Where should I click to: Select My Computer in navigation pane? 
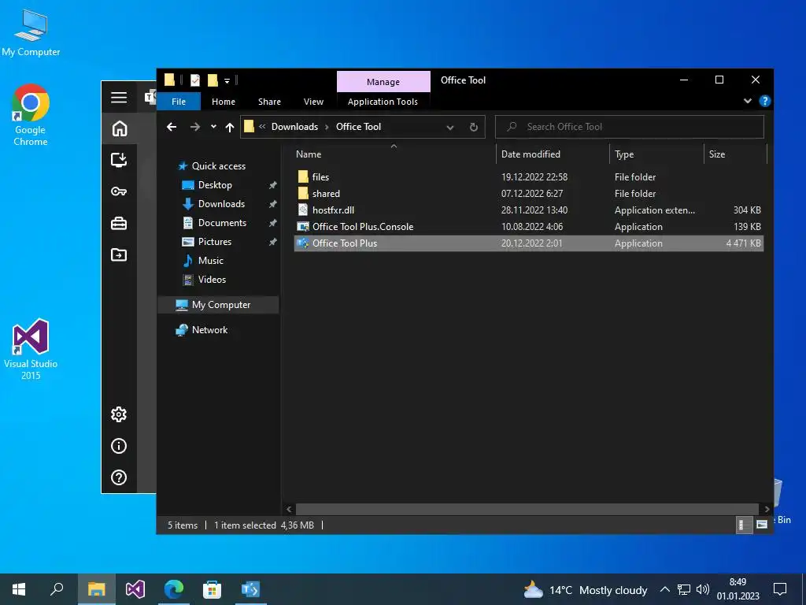tap(218, 305)
